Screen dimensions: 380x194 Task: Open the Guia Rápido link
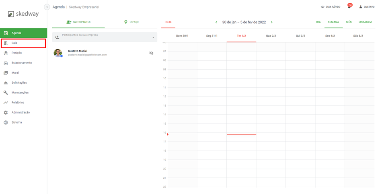[330, 7]
